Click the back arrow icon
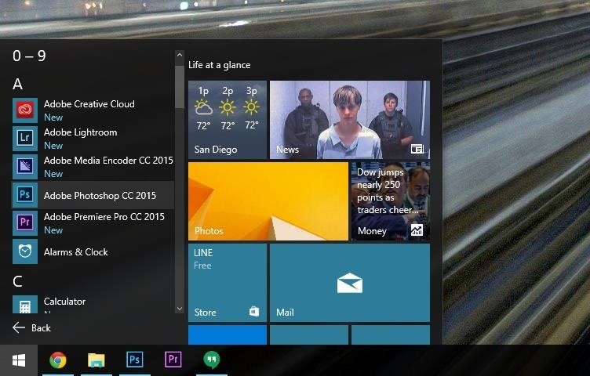The width and height of the screenshot is (590, 376). tap(19, 327)
